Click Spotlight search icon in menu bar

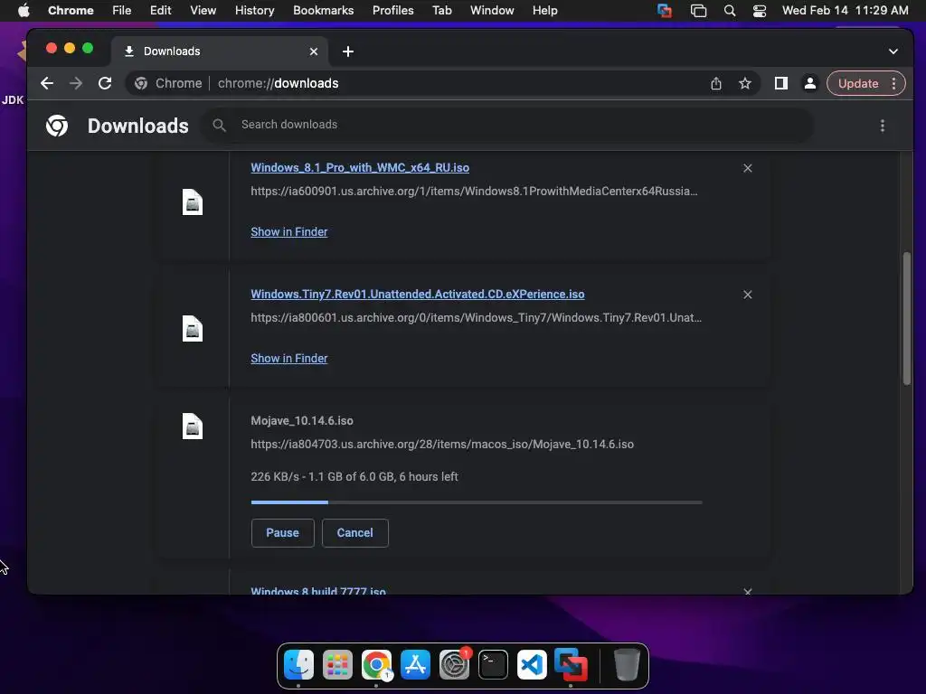point(730,11)
